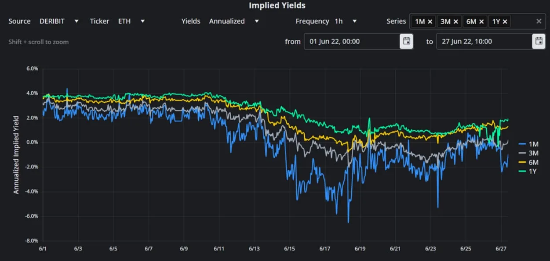Click the 2.0% y-axis label
Viewport: 550px width, 261px height.
(32, 118)
